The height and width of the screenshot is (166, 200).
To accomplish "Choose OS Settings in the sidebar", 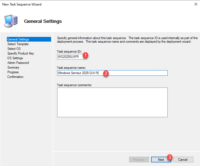I will [x=15, y=58].
